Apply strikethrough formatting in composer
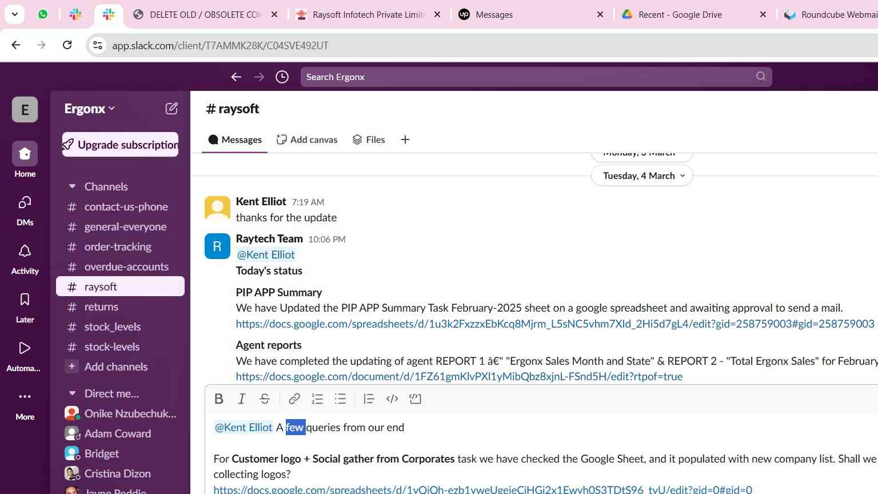The height and width of the screenshot is (494, 878). point(265,399)
